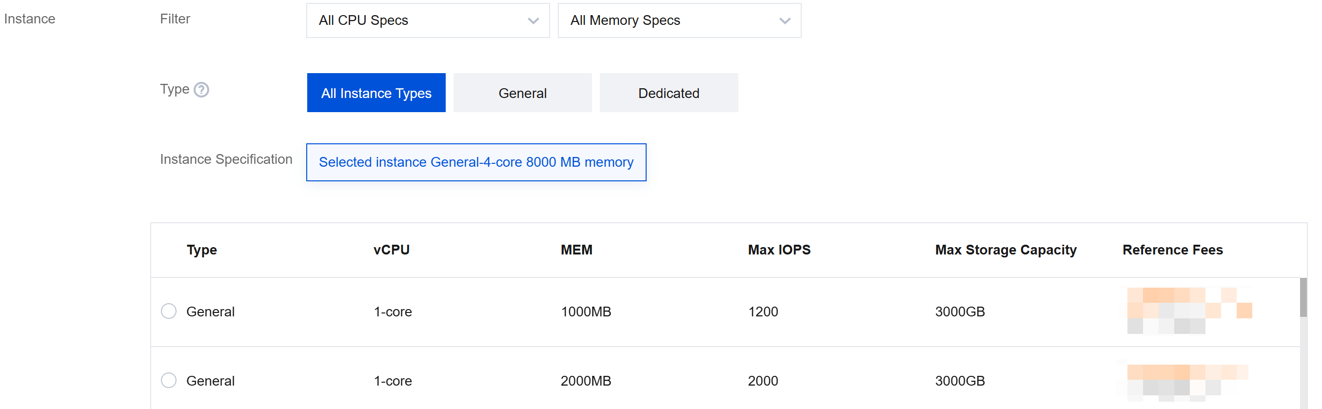Click the CPU Specs dropdown chevron arrow
Image resolution: width=1322 pixels, height=409 pixels.
(x=533, y=21)
